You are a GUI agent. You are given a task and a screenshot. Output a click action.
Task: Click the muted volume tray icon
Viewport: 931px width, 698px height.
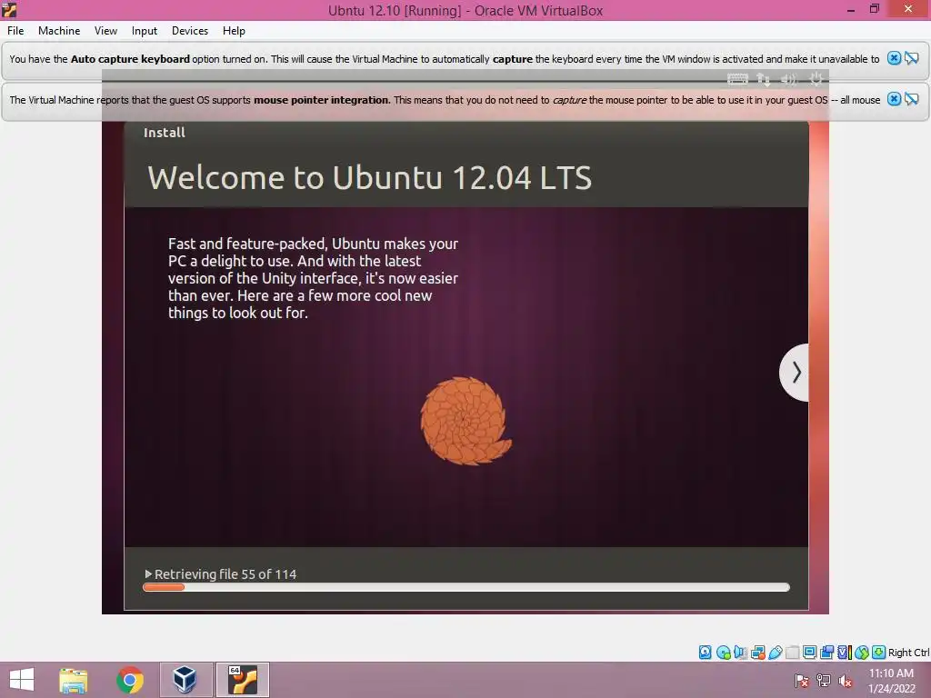tap(846, 681)
